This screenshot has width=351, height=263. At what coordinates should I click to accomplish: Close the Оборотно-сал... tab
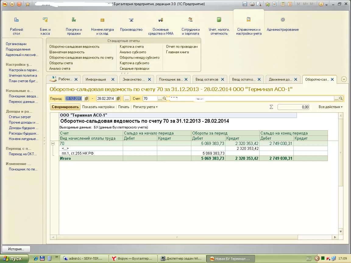pos(332,79)
